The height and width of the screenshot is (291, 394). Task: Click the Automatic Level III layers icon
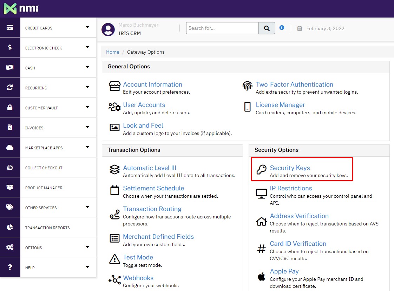point(114,170)
